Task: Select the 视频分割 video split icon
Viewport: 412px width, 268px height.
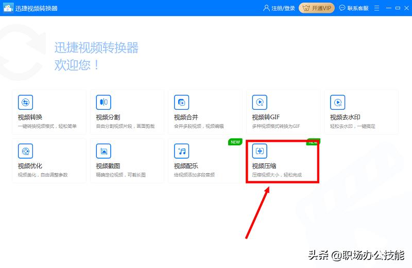Action: click(x=104, y=103)
